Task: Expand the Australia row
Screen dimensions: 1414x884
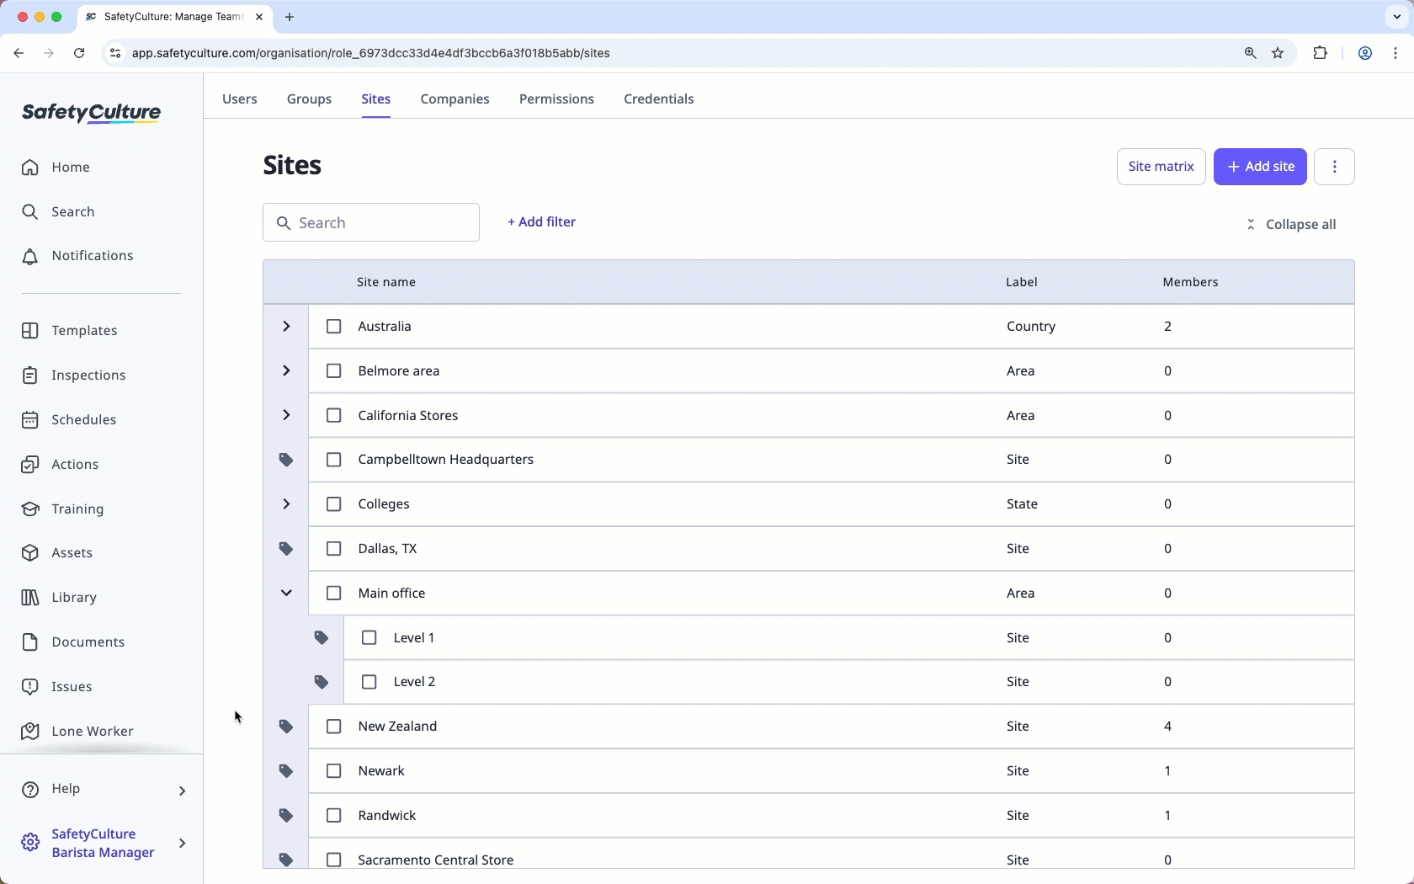Action: point(286,326)
